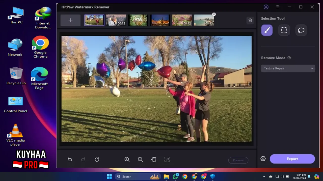Open Microsoft Edge desktop icon

pyautogui.click(x=39, y=78)
